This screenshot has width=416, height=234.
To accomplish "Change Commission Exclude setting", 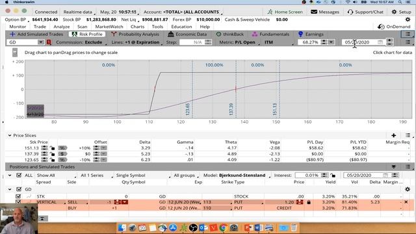I will point(81,42).
